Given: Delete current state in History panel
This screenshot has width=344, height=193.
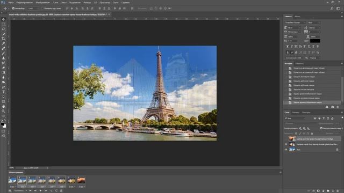Looking at the screenshot, I should coord(338,107).
